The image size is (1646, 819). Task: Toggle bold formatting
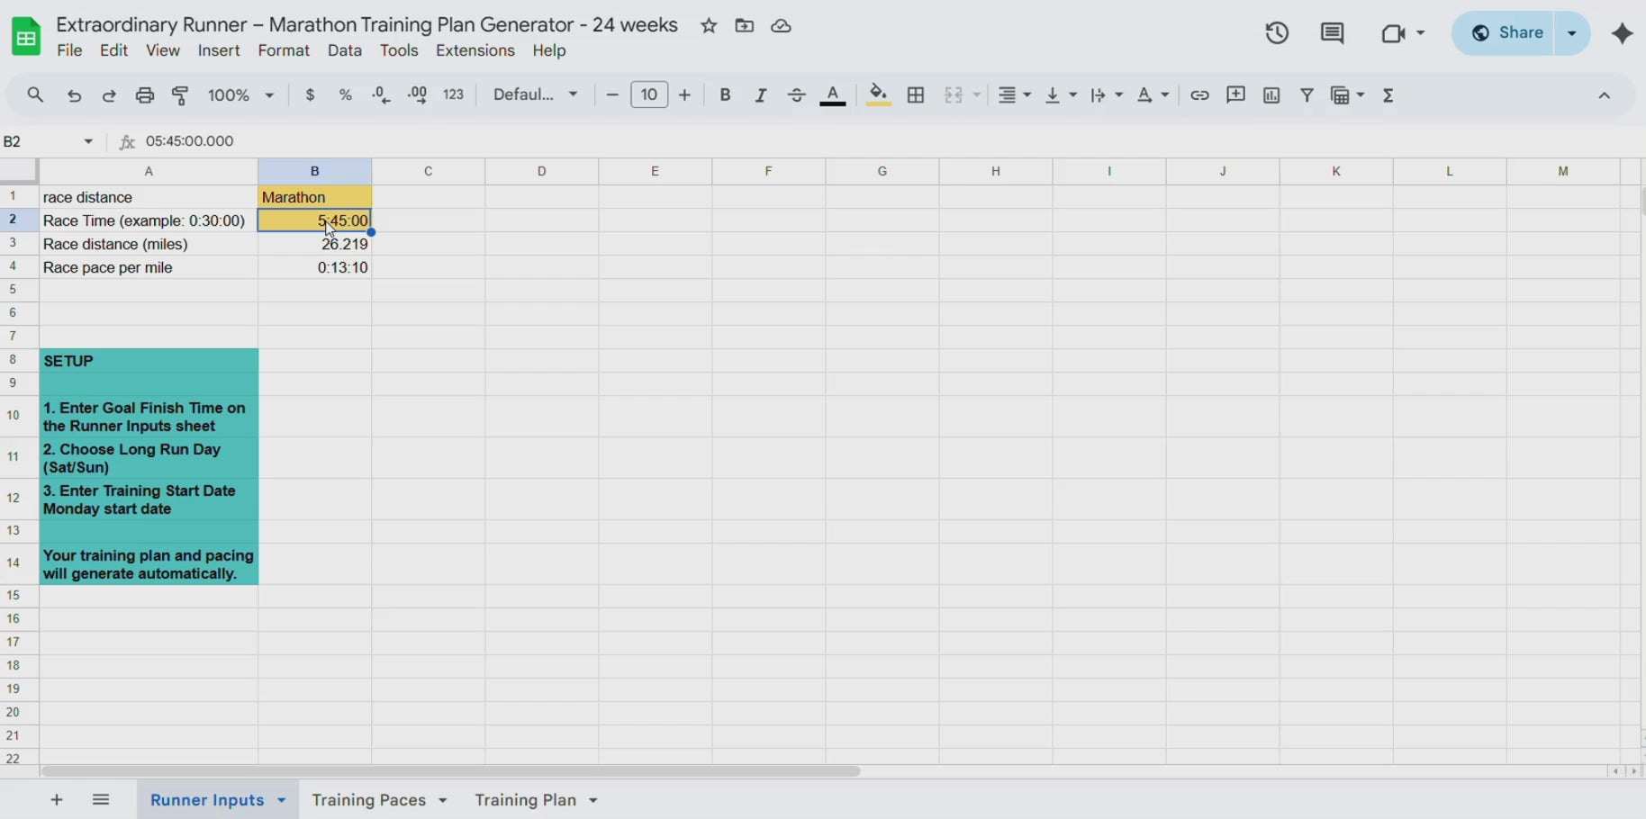tap(725, 95)
